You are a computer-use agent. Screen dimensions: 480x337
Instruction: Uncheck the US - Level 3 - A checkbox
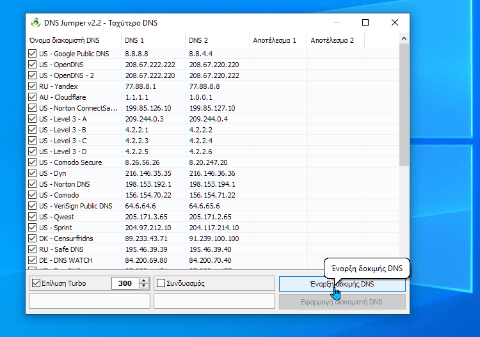click(x=32, y=119)
